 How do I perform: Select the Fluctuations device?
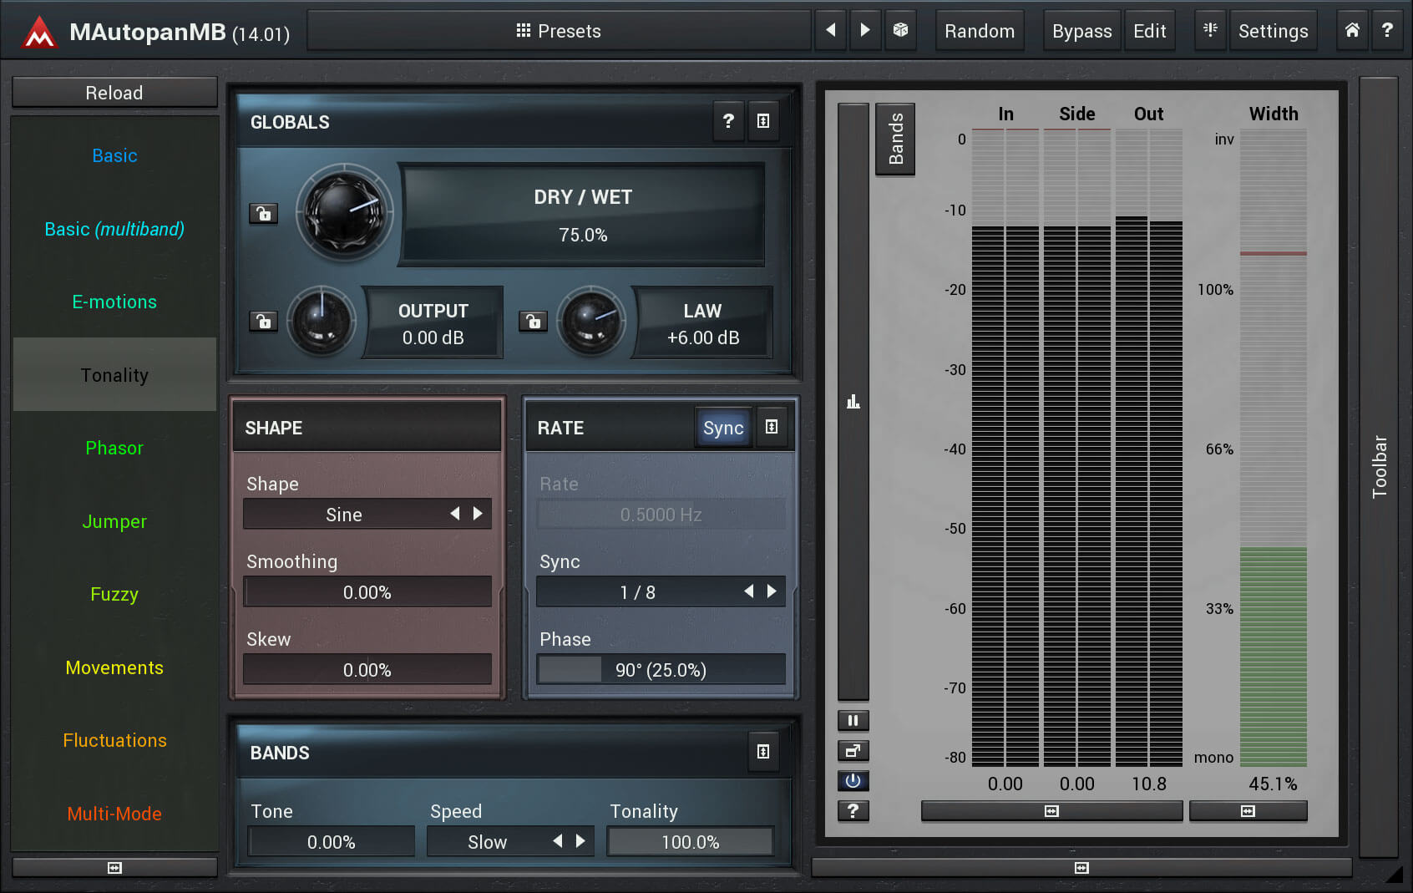[x=114, y=740]
